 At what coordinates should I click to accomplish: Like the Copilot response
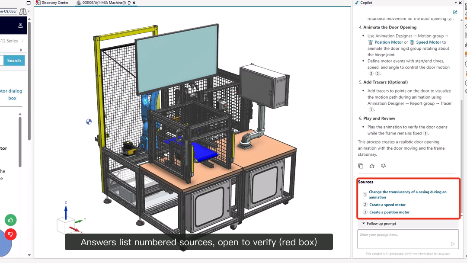(372, 166)
